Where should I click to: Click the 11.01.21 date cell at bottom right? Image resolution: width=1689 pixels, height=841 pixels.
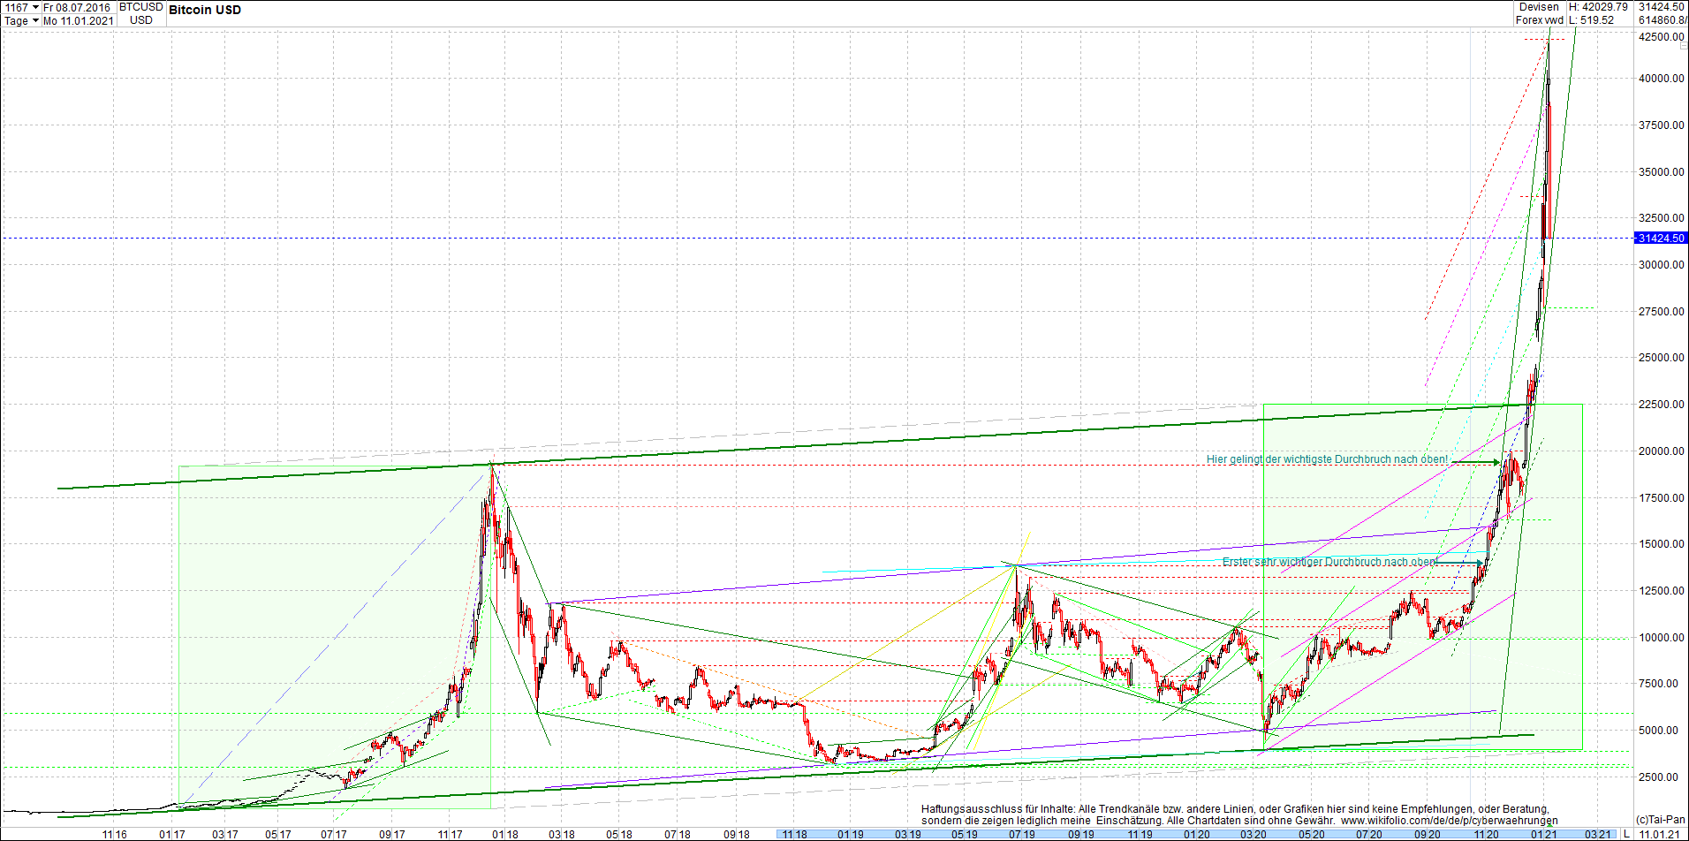click(x=1660, y=834)
